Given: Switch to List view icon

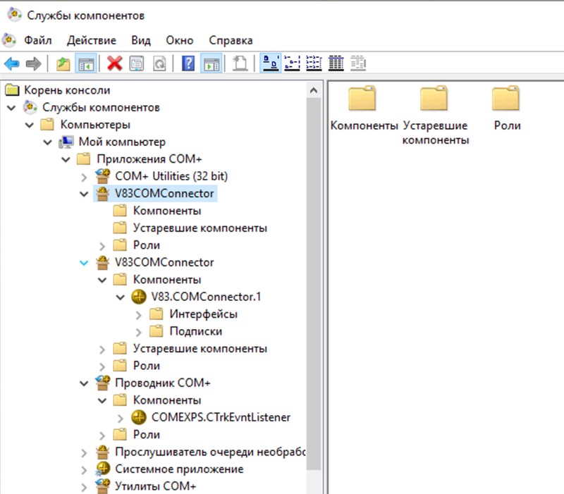Looking at the screenshot, I should (x=314, y=63).
